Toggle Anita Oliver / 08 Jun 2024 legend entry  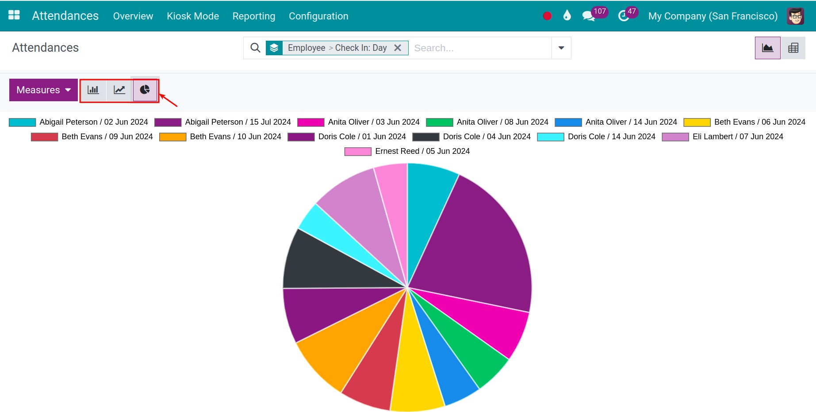click(x=487, y=122)
